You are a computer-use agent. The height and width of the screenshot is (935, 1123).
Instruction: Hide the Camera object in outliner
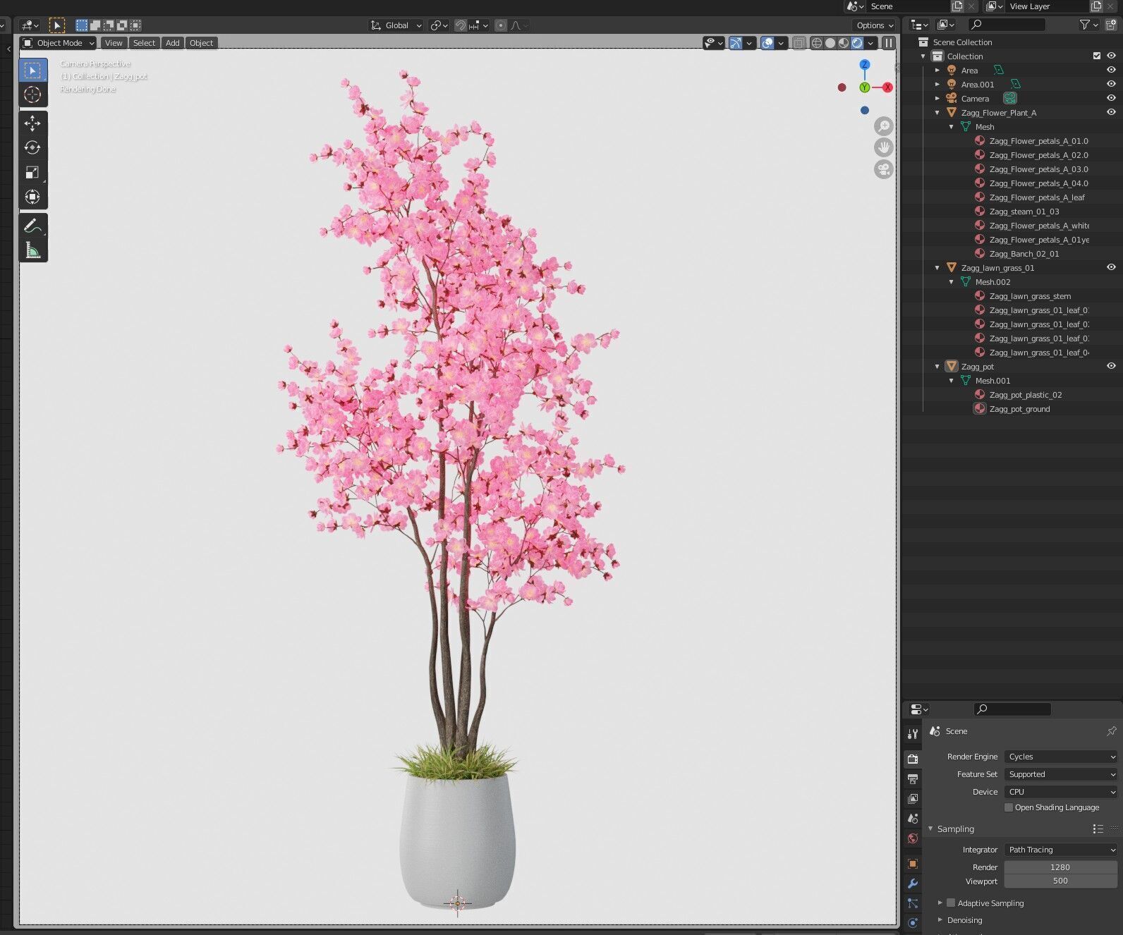pyautogui.click(x=1111, y=98)
